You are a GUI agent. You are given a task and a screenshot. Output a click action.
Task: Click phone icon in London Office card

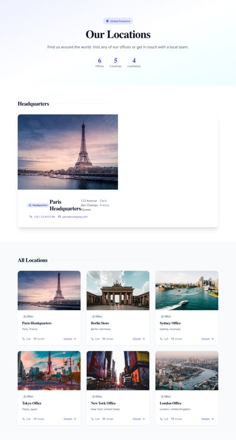[x=162, y=419]
